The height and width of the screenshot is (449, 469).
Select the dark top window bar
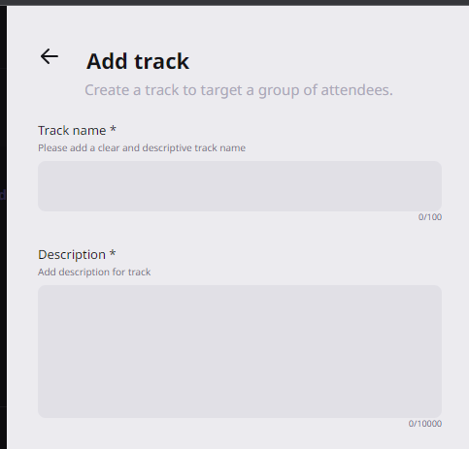point(234,3)
